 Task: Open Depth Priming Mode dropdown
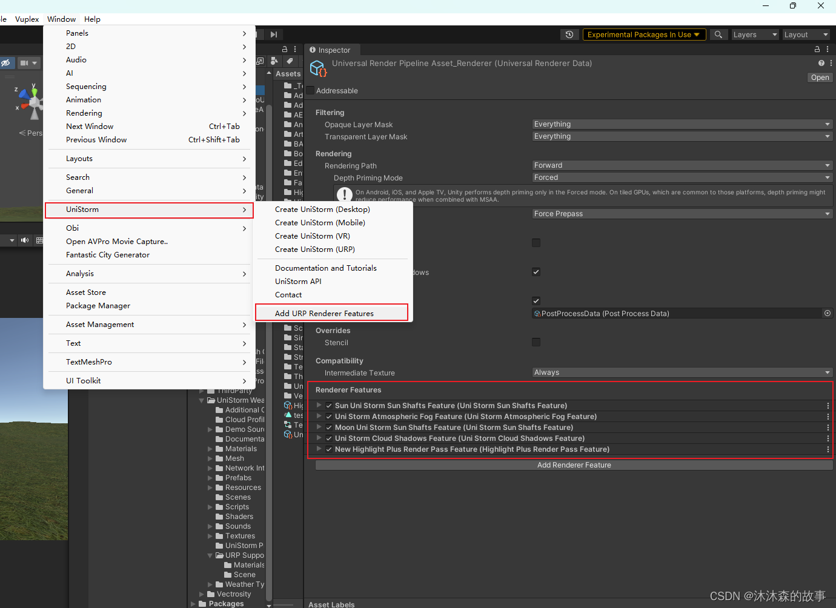pos(682,177)
